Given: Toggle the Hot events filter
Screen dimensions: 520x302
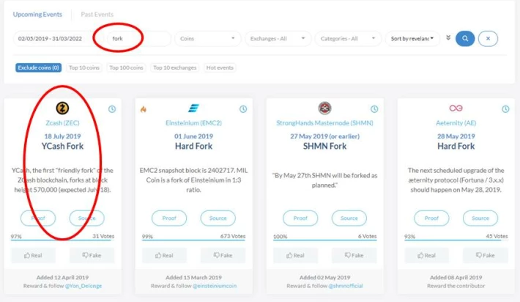Looking at the screenshot, I should coord(220,67).
